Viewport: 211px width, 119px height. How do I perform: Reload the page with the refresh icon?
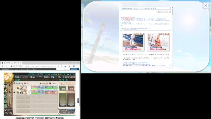click(x=7, y=66)
